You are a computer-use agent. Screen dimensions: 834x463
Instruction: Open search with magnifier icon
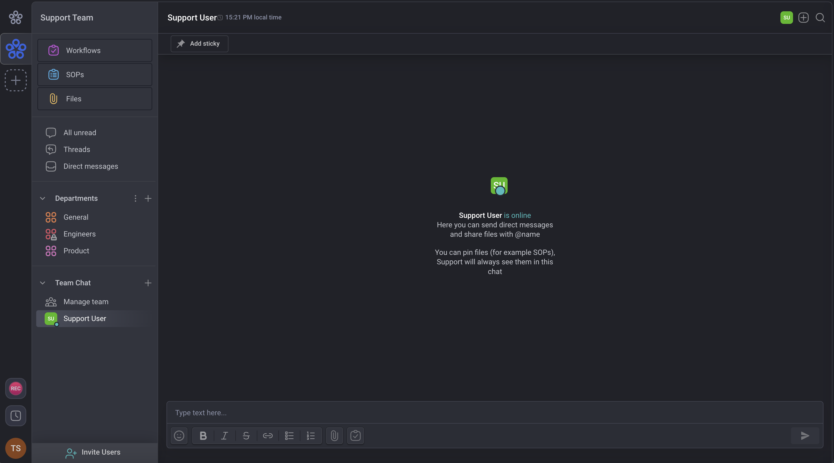tap(820, 18)
